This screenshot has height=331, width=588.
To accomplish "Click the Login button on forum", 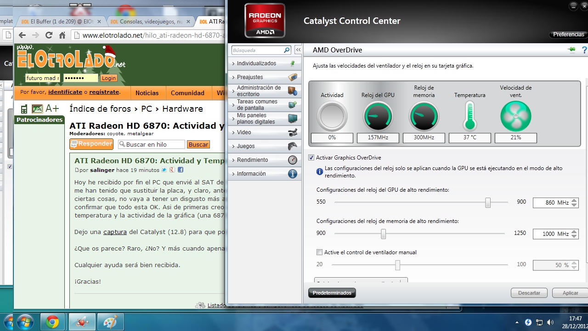I will pos(109,78).
